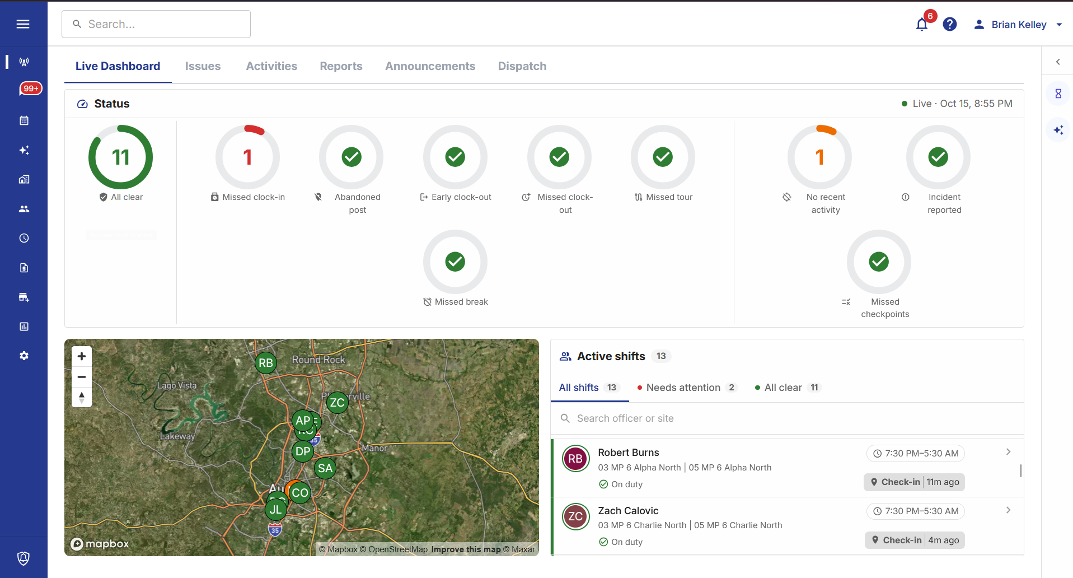Click the JL officer marker on map
Screen dimensions: 1073x578
point(276,510)
